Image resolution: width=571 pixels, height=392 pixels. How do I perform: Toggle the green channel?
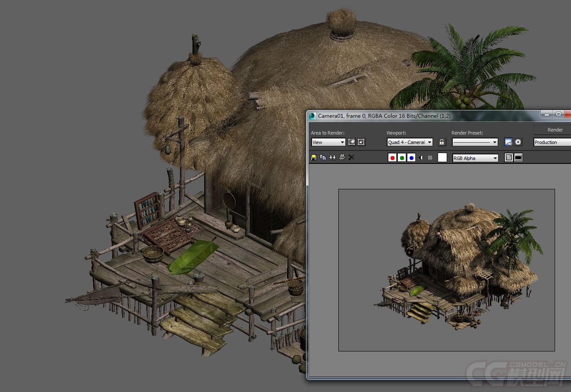click(x=402, y=158)
